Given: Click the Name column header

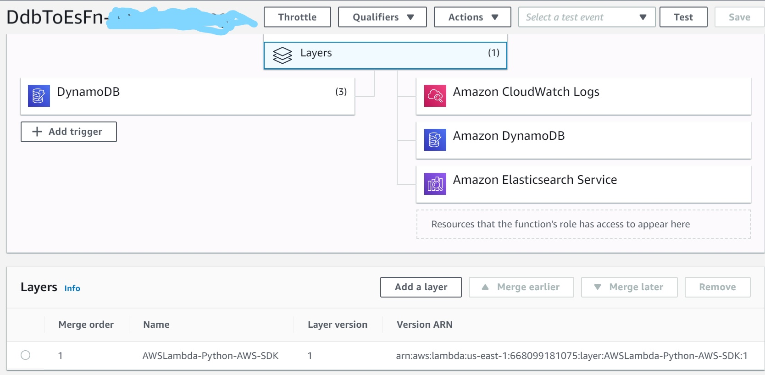Looking at the screenshot, I should click(x=156, y=325).
